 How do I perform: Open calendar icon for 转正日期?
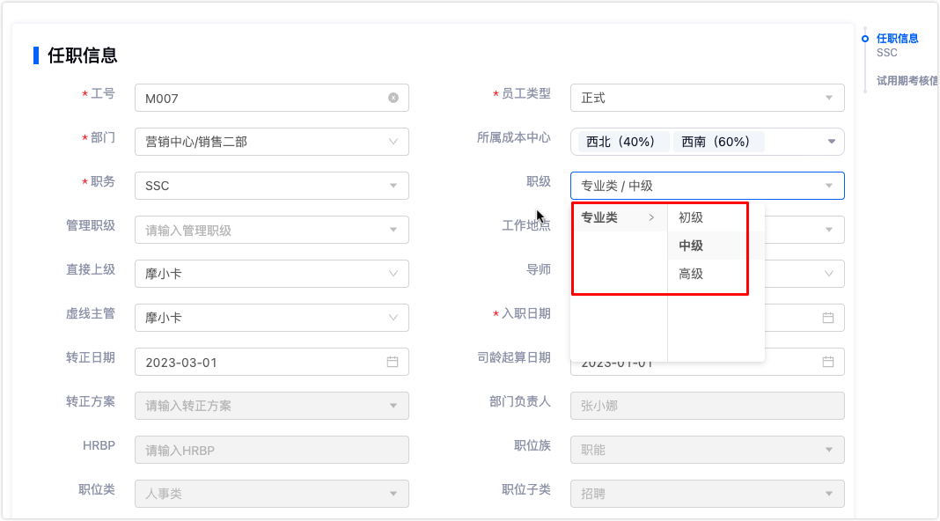[x=393, y=362]
